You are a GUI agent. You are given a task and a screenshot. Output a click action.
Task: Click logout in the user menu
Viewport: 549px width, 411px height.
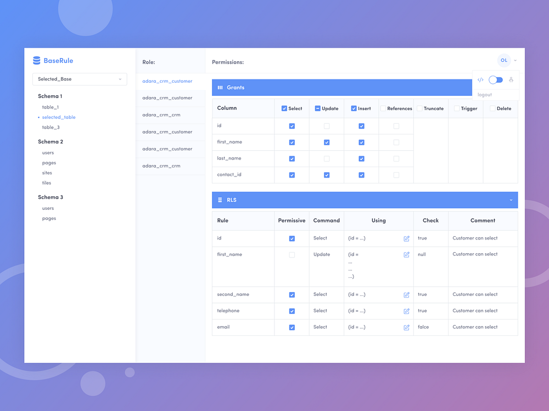pyautogui.click(x=485, y=95)
